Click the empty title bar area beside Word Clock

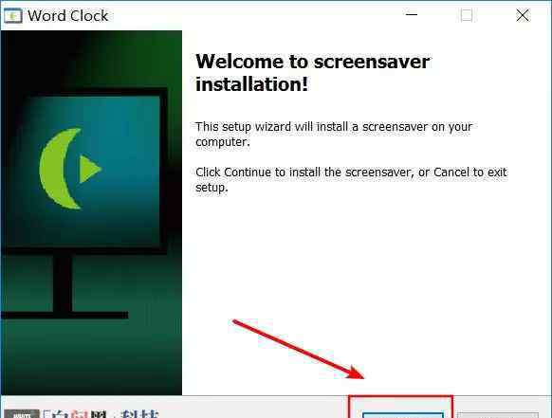coord(253,15)
